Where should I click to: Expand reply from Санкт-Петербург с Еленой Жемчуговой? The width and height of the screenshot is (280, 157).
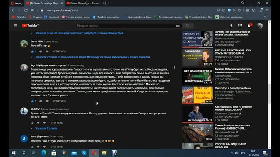click(79, 33)
